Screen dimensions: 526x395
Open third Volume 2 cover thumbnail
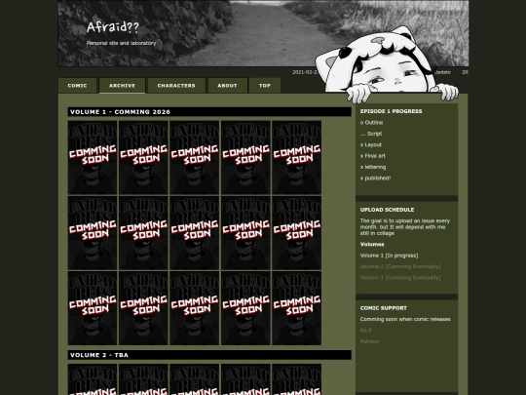click(x=194, y=379)
